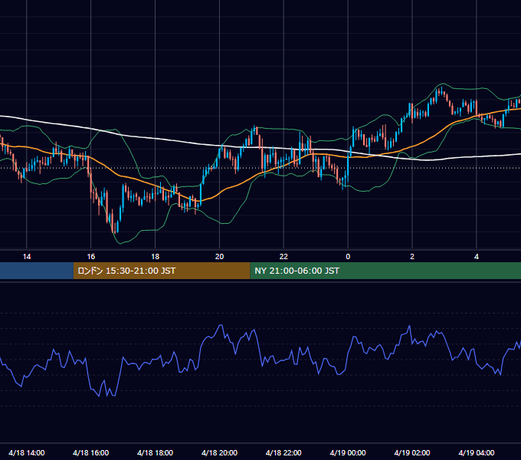Click the 14 hour axis label

click(27, 257)
